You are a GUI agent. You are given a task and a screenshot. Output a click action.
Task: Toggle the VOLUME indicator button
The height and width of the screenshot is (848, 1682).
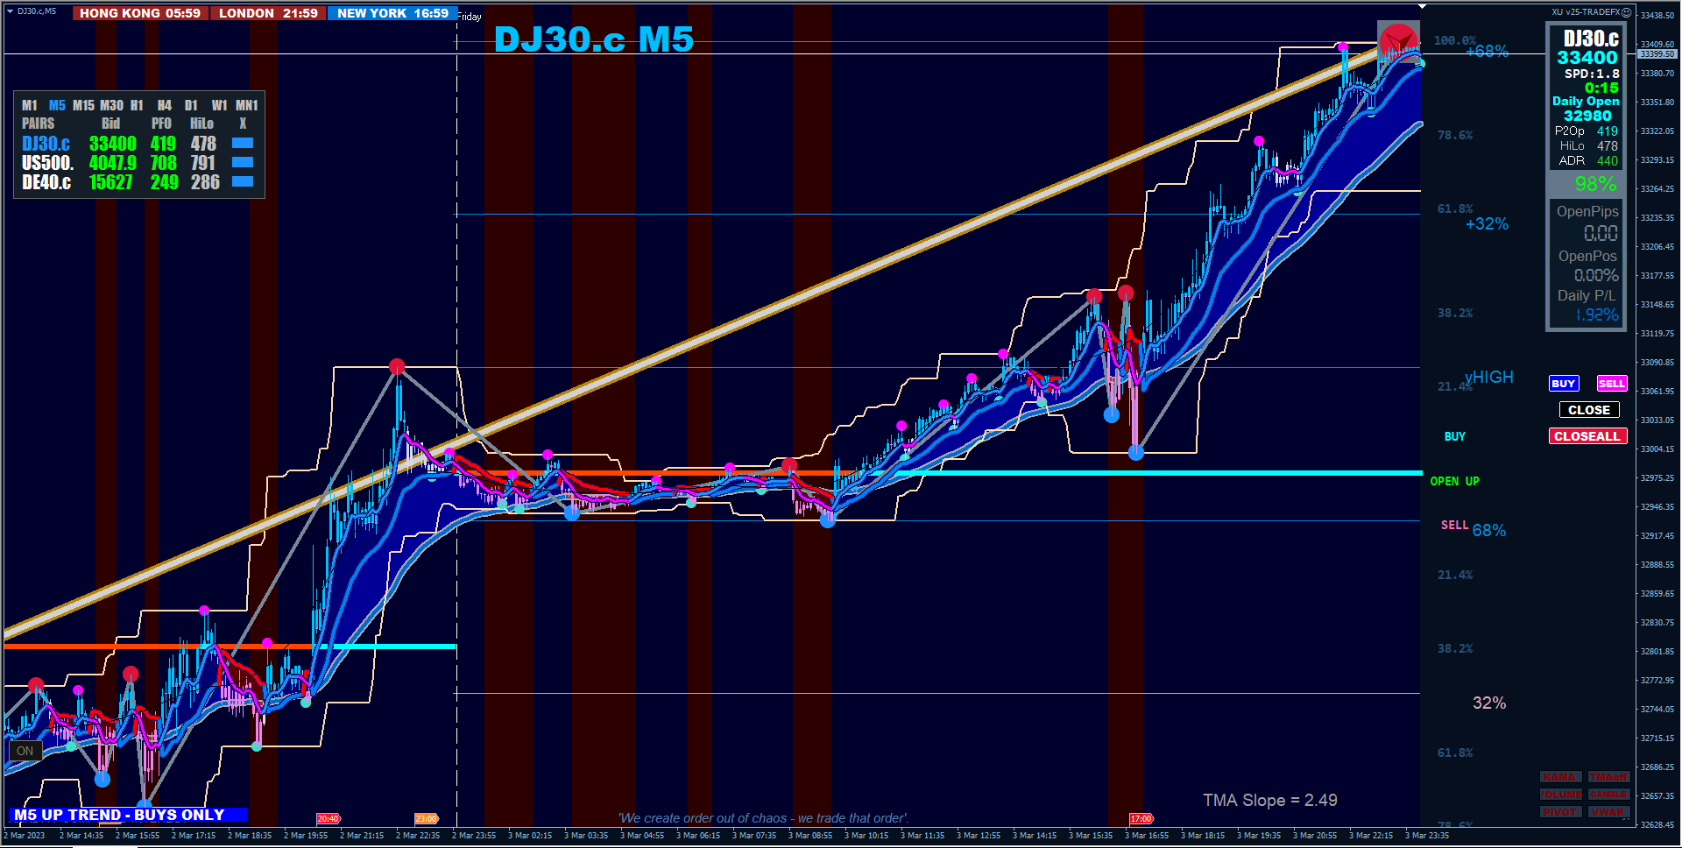pos(1560,795)
